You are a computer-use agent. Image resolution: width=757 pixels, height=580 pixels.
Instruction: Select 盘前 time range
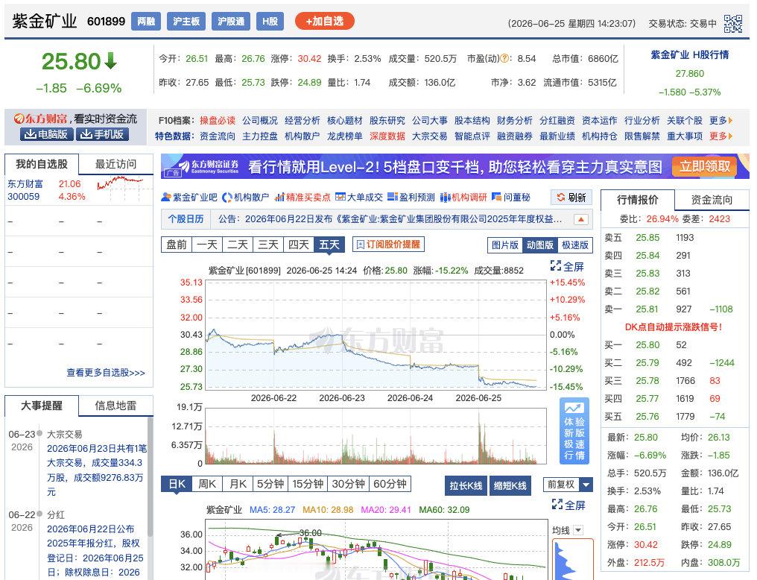(177, 245)
